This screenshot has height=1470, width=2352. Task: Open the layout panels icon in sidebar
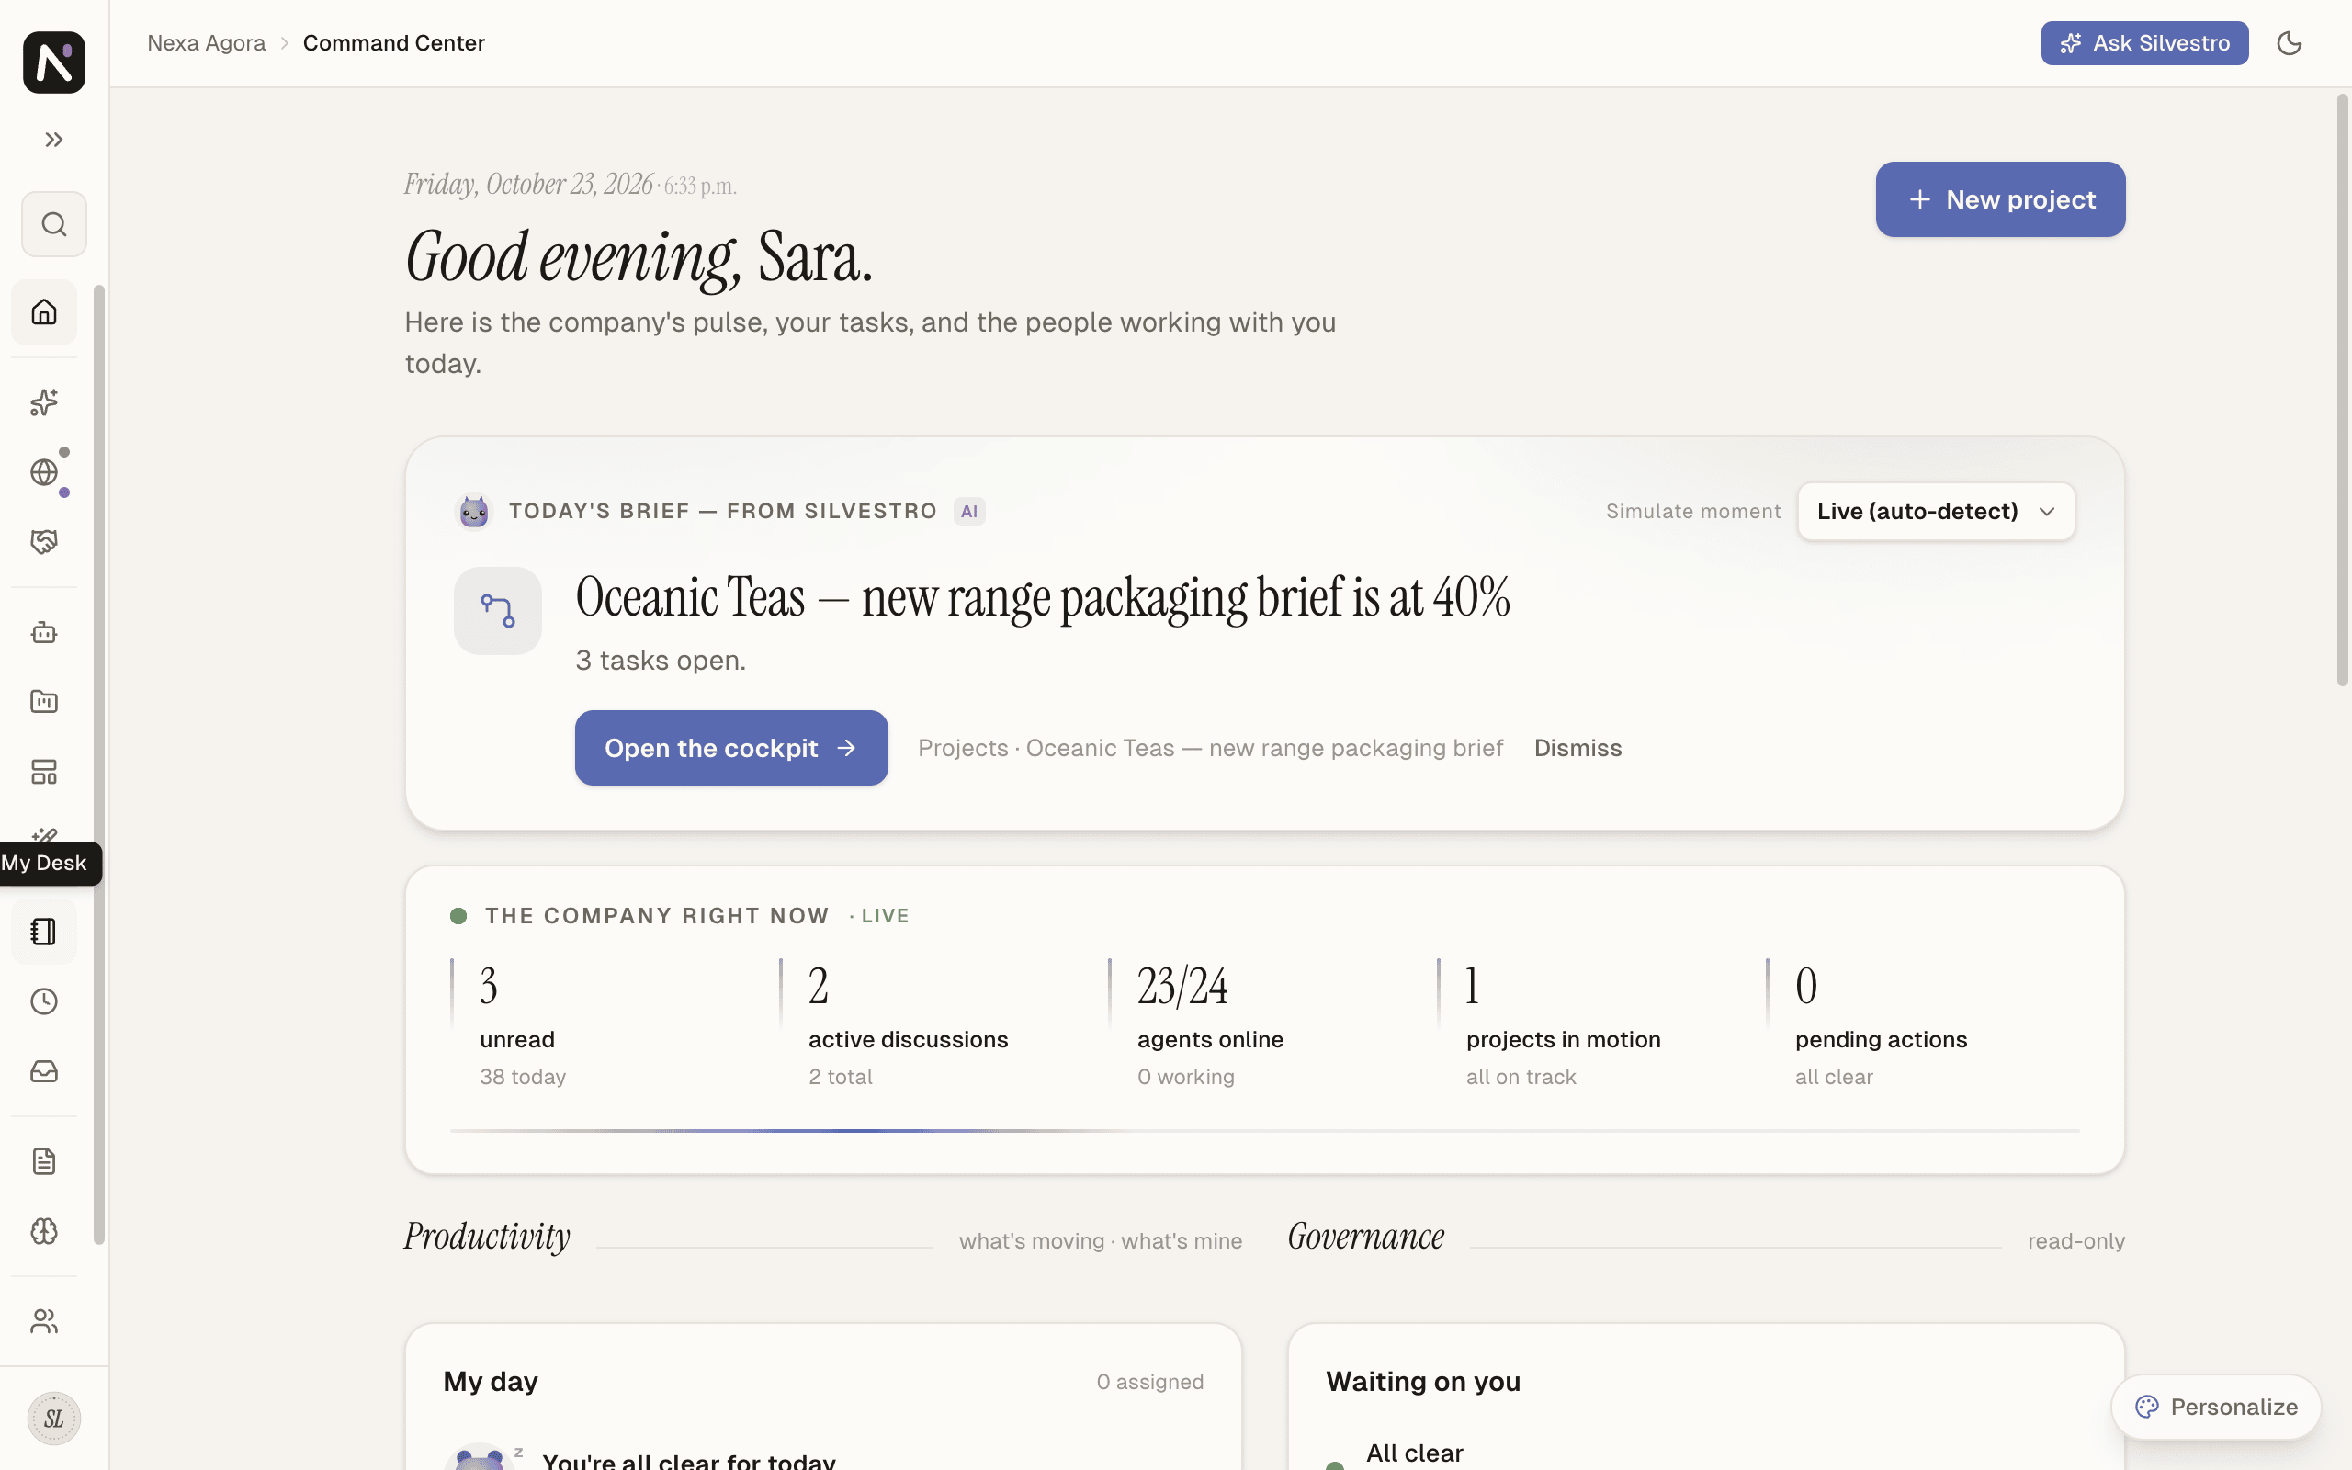(44, 772)
